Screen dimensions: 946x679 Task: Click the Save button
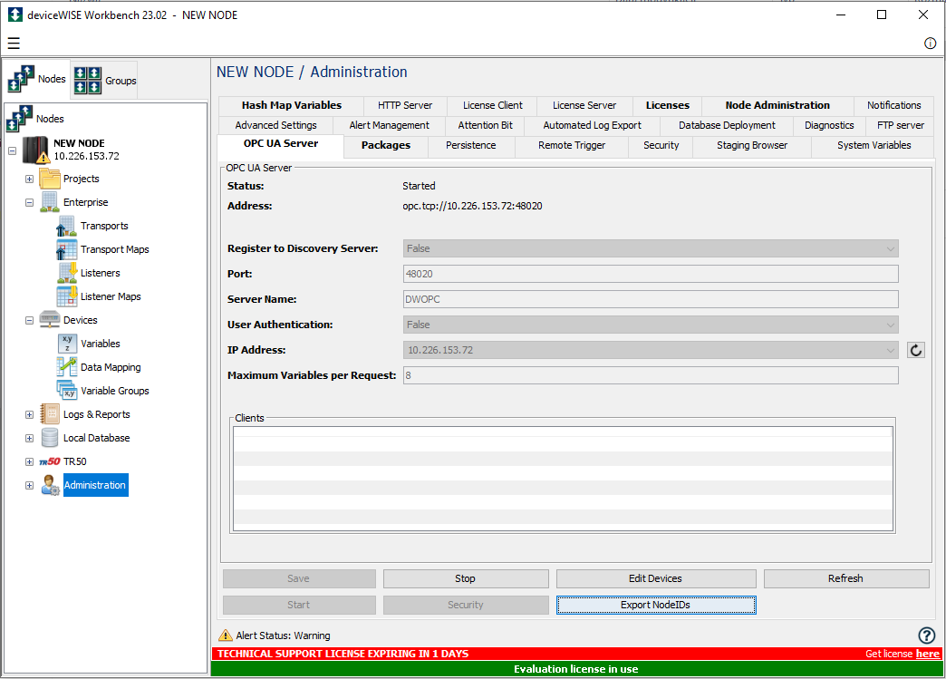[x=299, y=578]
